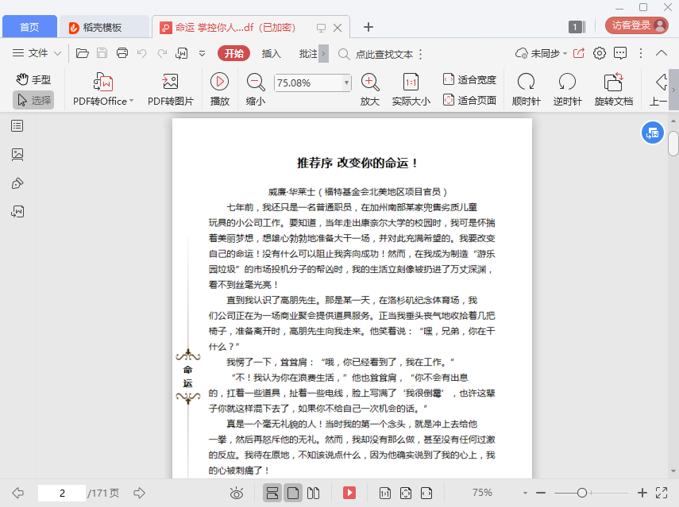Screen dimensions: 679x507
Task: Click the 缩小 zoom-out magnifier
Action: (x=256, y=90)
